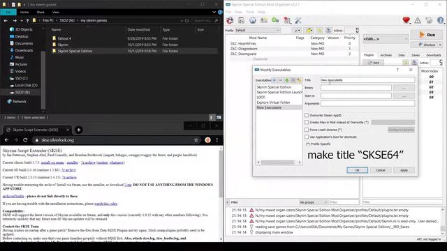Click the red tools-with-arrow toolbar icon
The width and height of the screenshot is (447, 251).
click(x=287, y=20)
